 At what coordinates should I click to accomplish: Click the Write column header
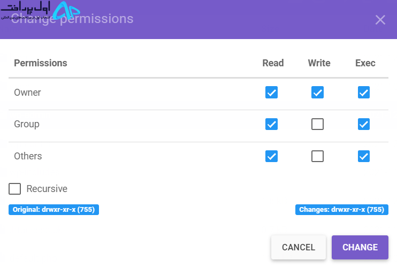click(319, 63)
